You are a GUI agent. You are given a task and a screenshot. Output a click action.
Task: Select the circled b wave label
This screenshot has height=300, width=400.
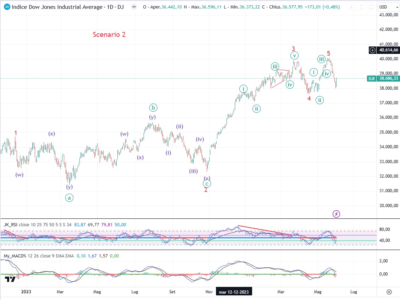tap(153, 108)
